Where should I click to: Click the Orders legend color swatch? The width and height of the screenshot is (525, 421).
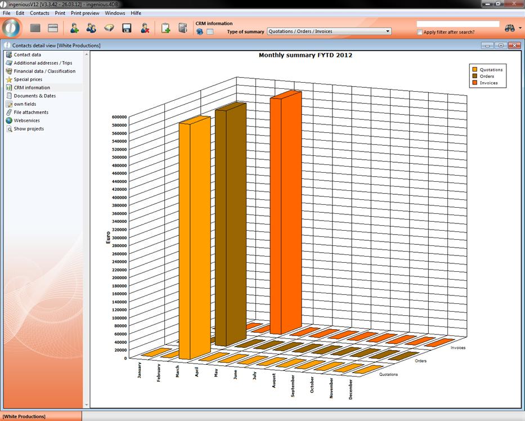(475, 76)
